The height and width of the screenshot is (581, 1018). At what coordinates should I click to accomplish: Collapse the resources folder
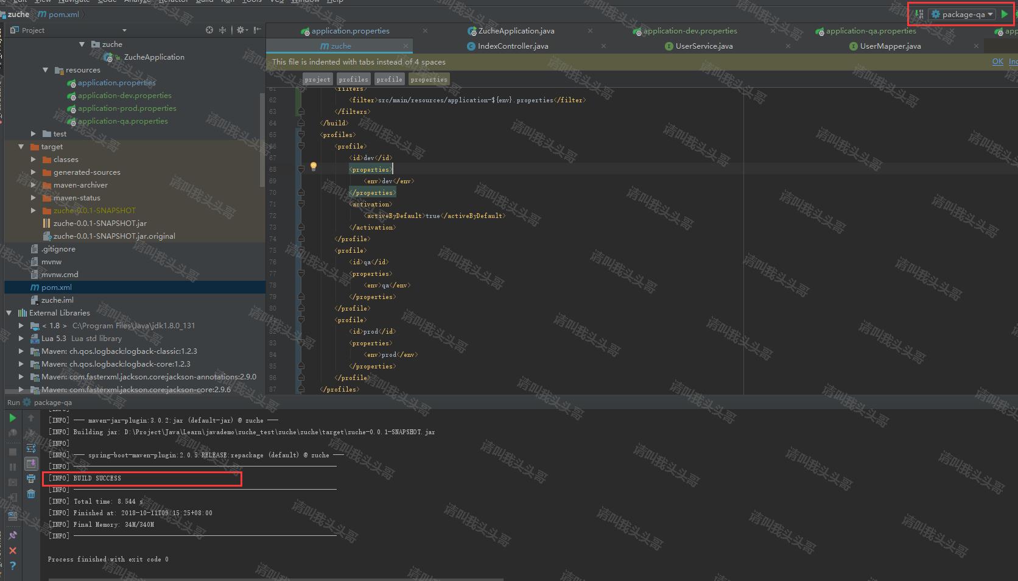click(46, 70)
